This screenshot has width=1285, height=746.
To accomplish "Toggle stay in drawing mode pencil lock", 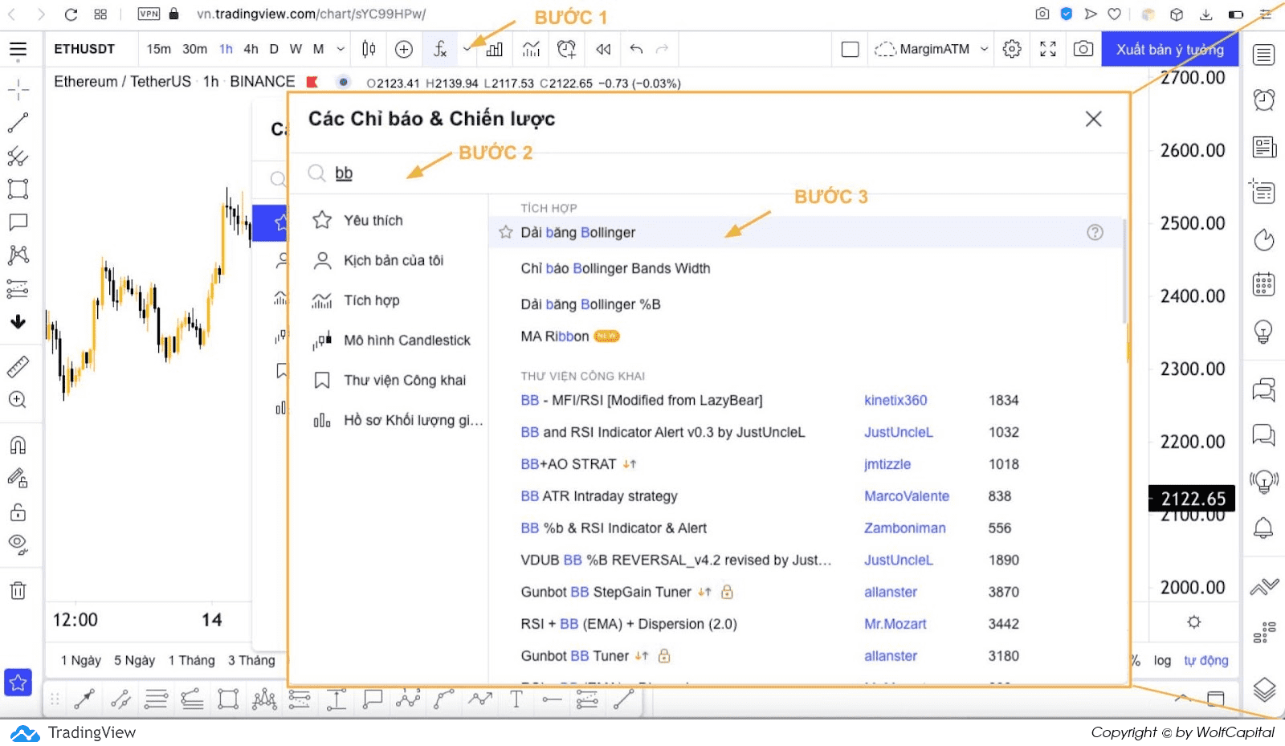I will point(18,479).
